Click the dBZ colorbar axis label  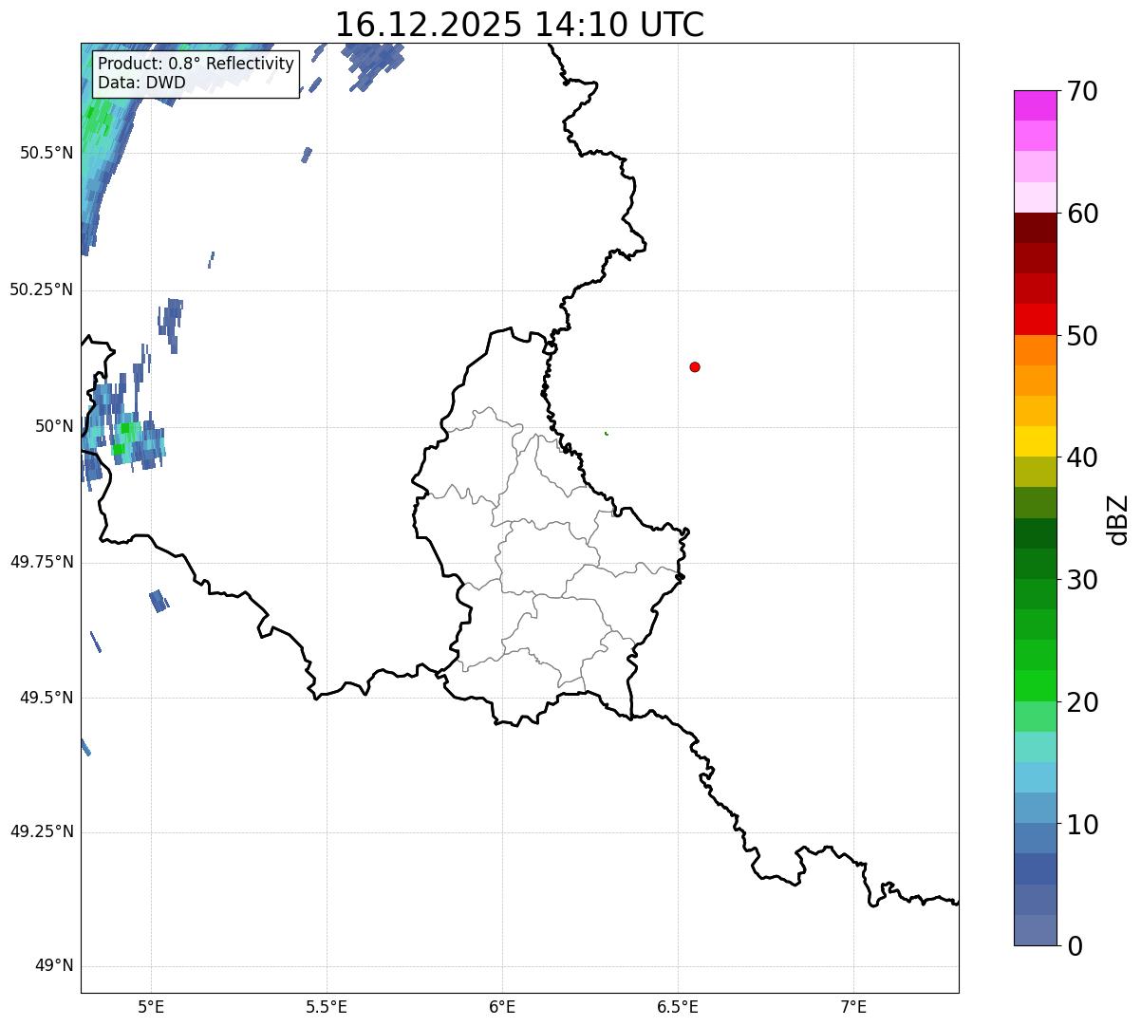(1119, 519)
